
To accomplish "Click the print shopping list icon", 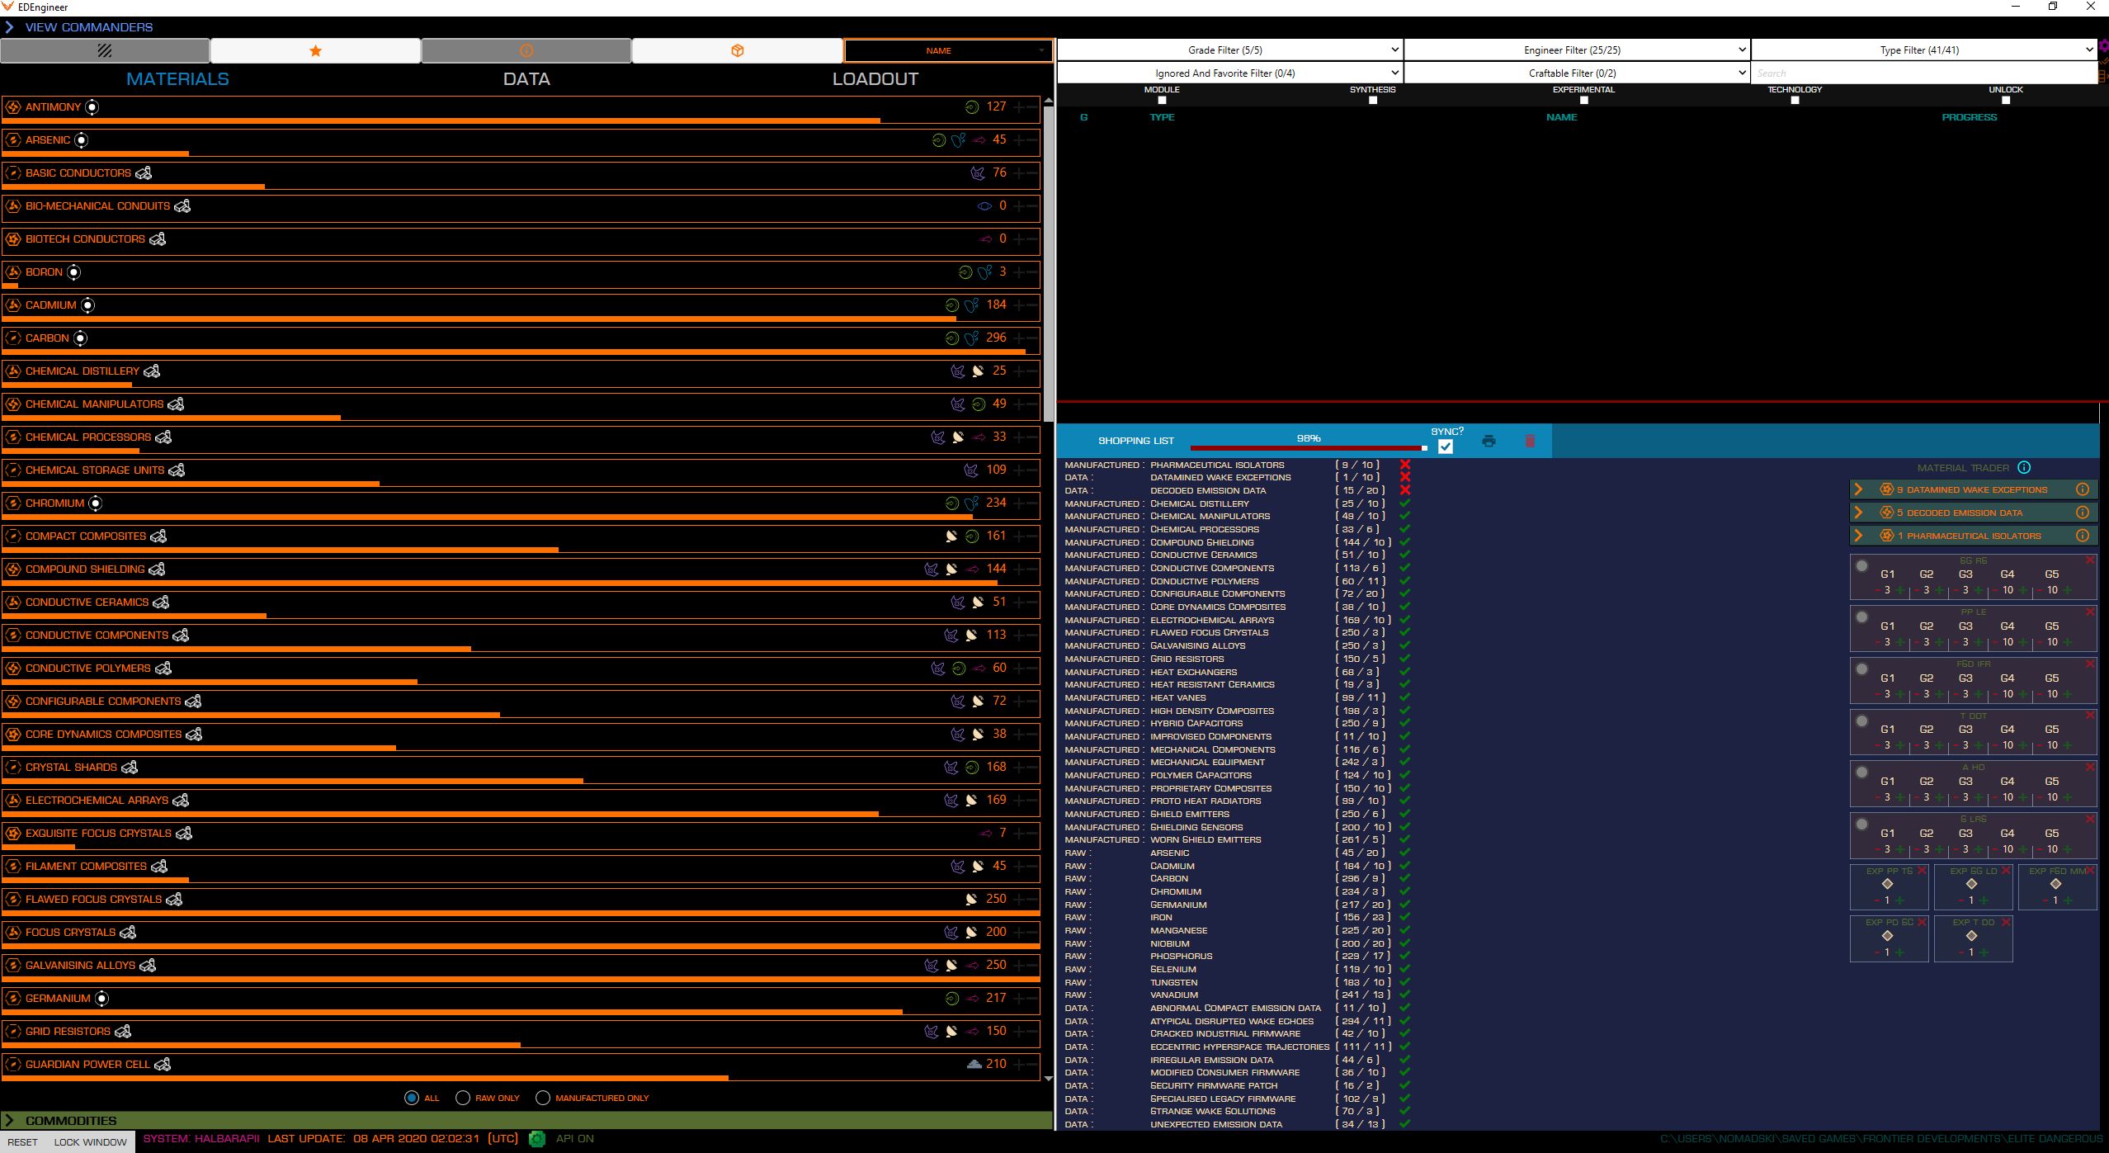I will tap(1489, 441).
